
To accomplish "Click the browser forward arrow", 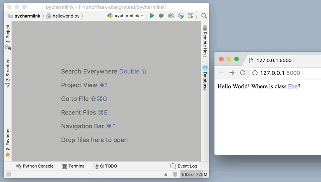I will click(x=232, y=73).
